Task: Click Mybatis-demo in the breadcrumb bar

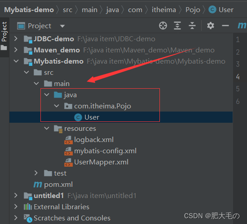Action: (x=29, y=10)
